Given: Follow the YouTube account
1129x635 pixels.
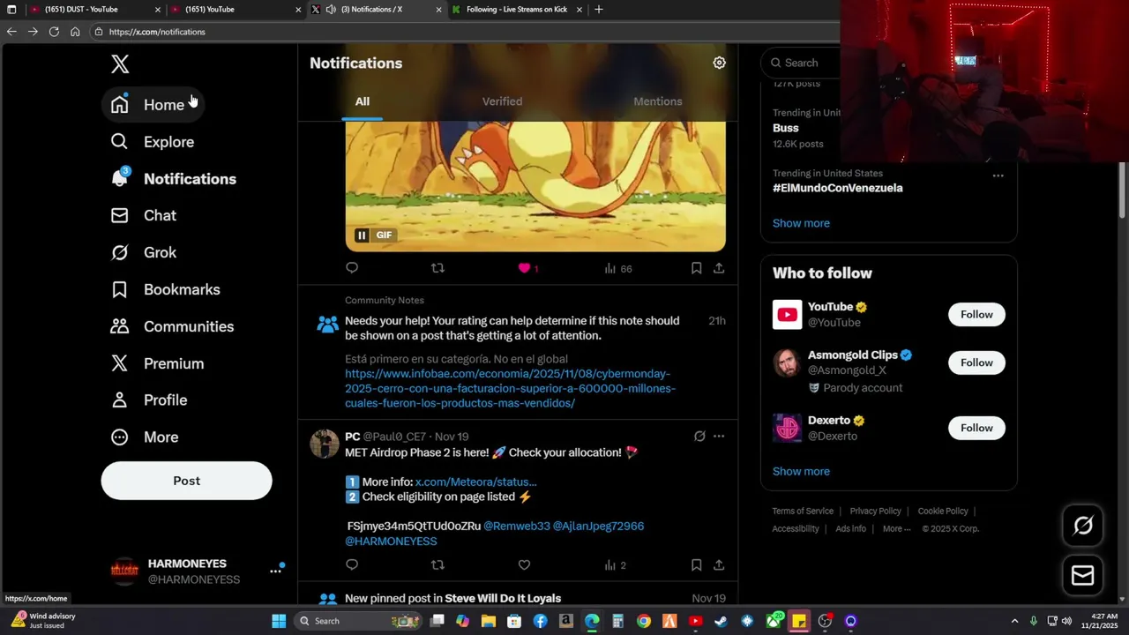Looking at the screenshot, I should tap(976, 315).
